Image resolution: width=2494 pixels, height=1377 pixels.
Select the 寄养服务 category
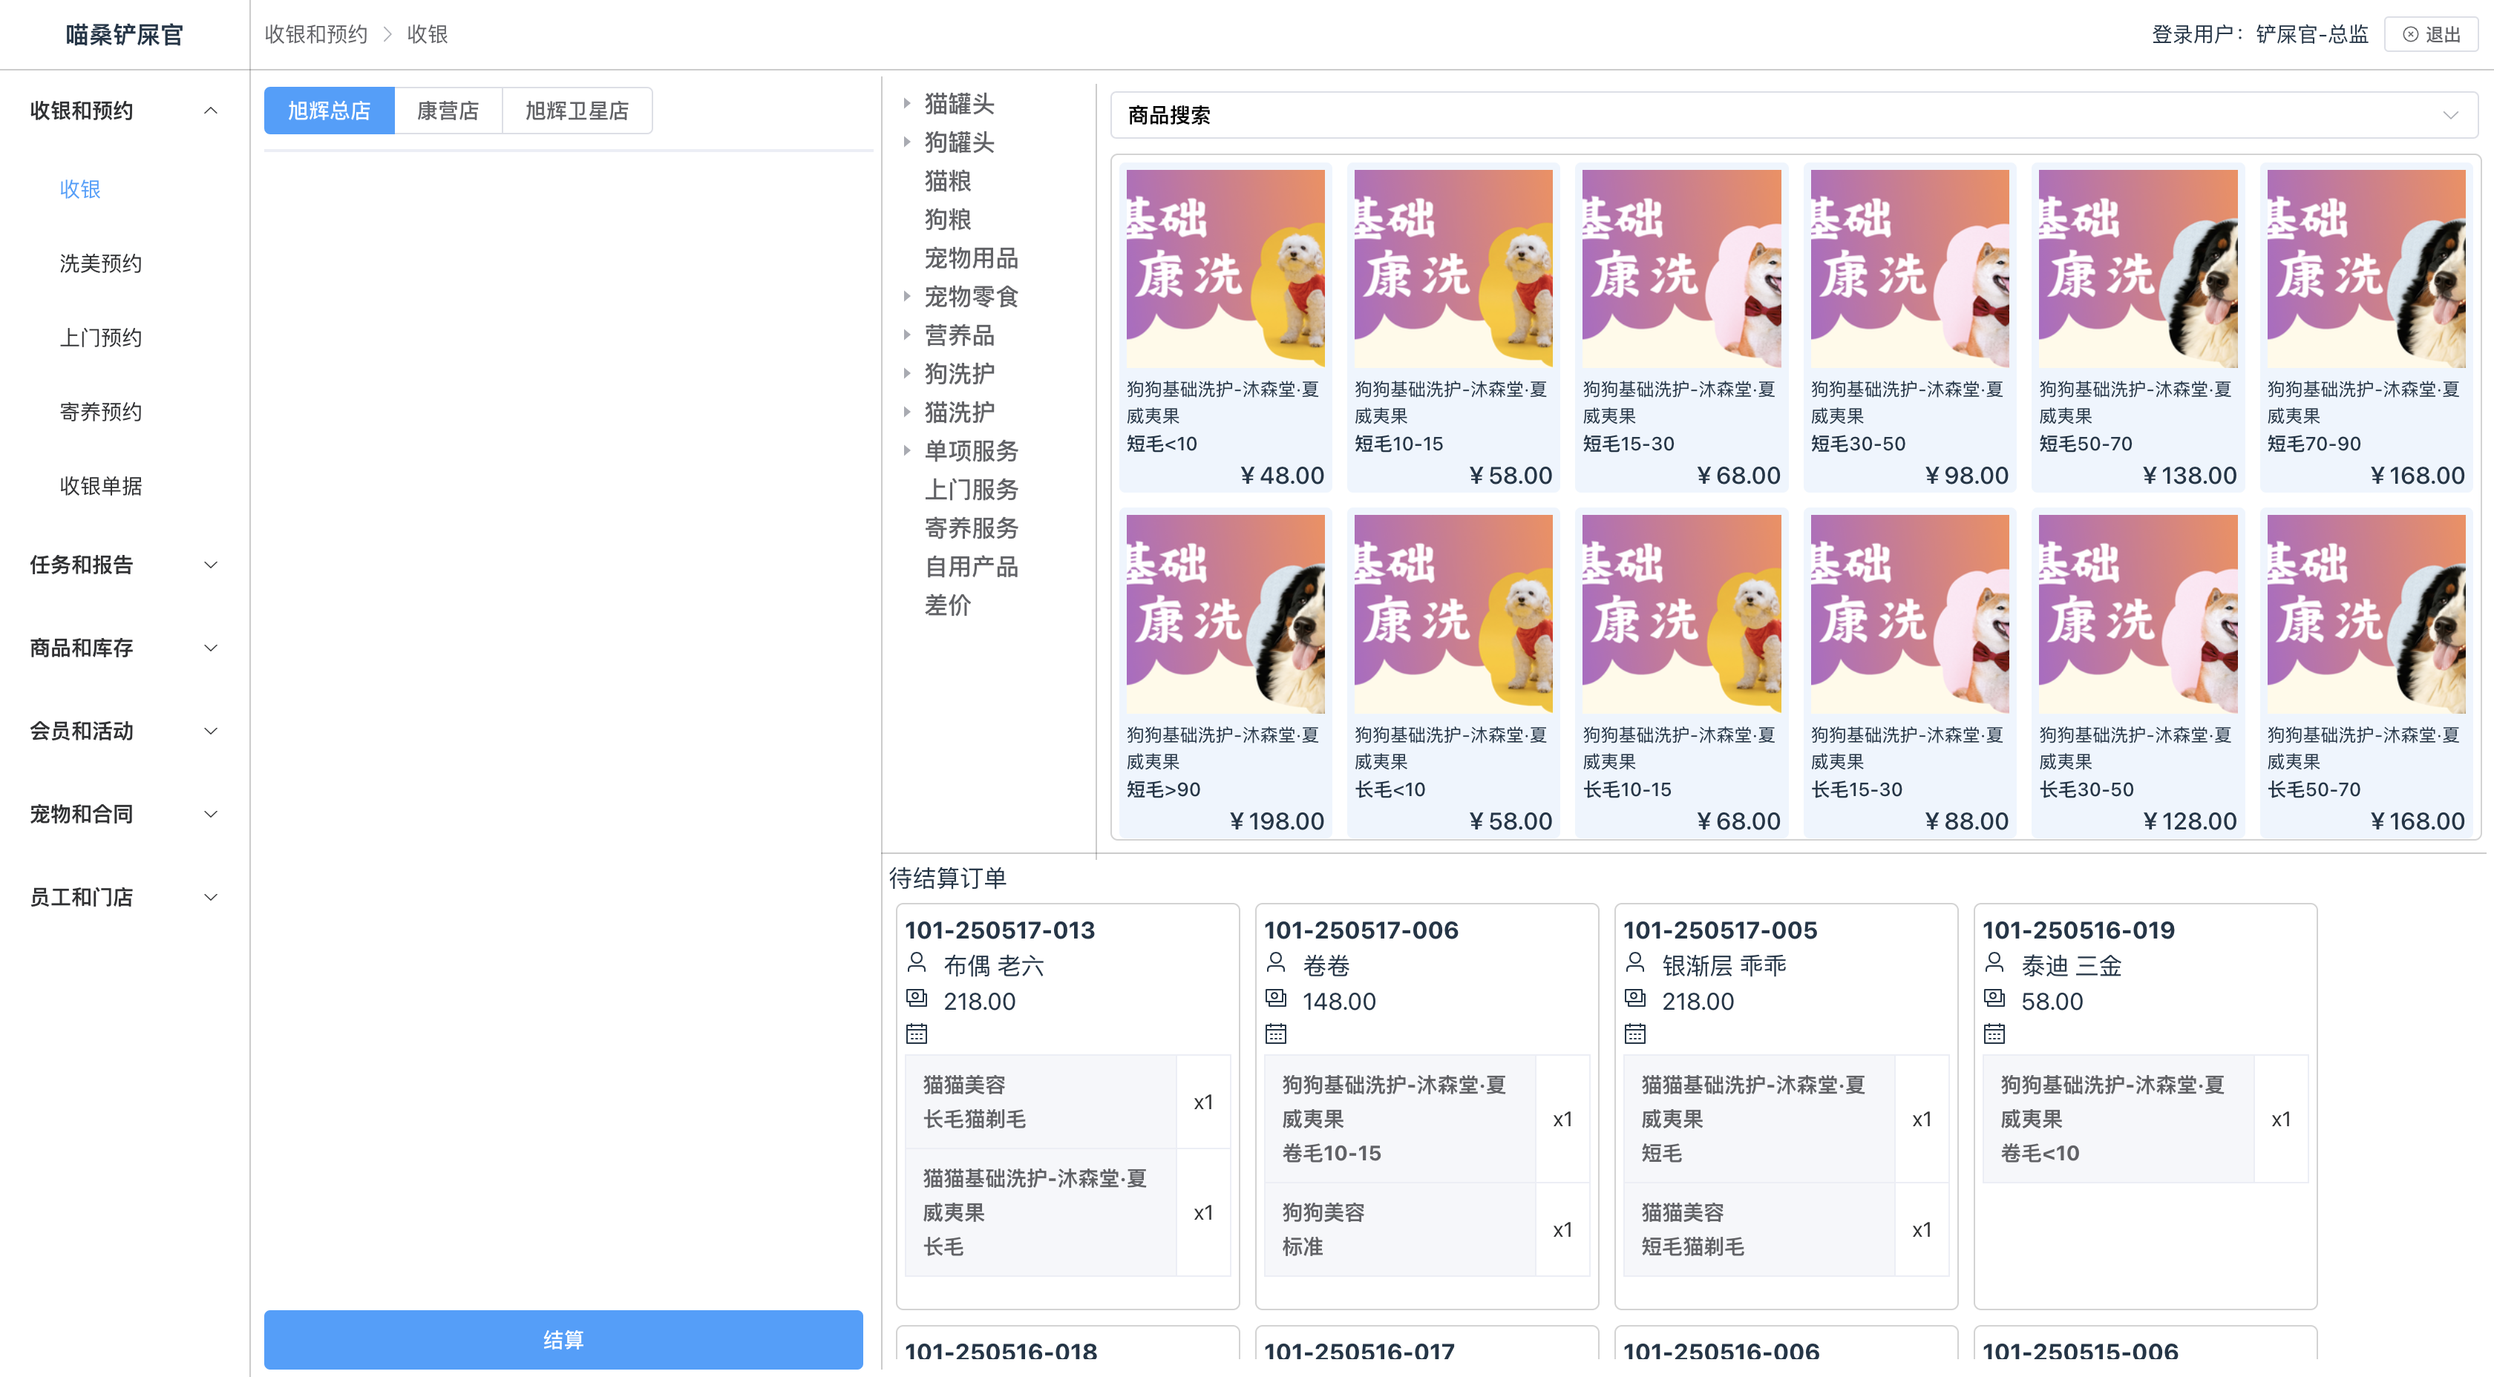point(971,528)
